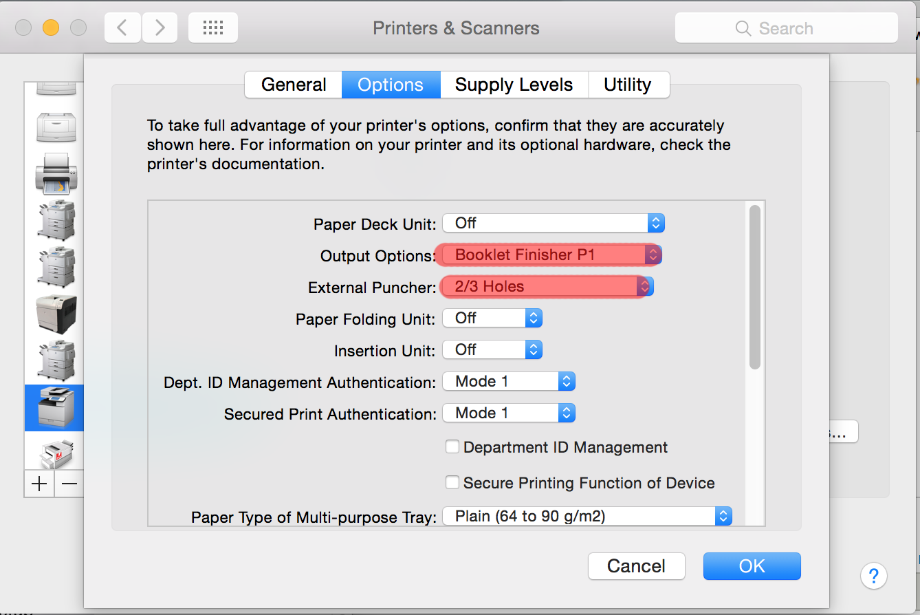Click the add printer plus button

pyautogui.click(x=39, y=484)
